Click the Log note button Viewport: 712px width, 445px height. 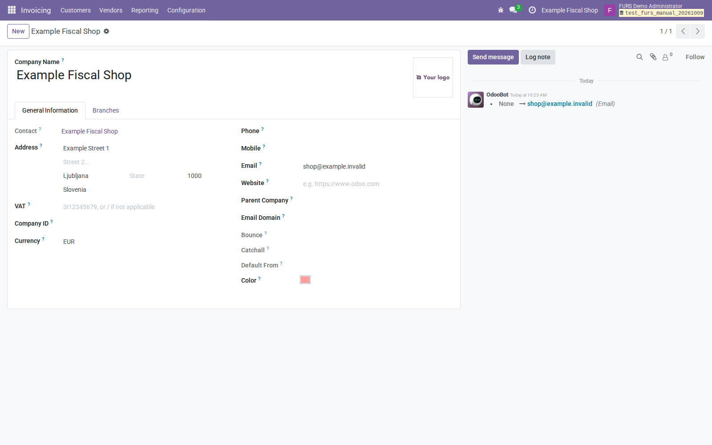point(538,57)
